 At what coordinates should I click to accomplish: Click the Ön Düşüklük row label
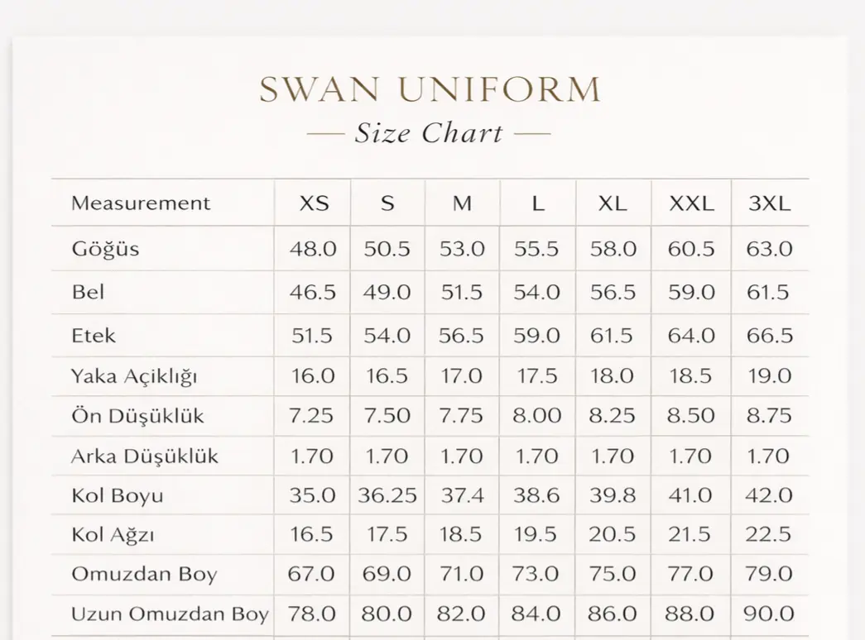click(137, 416)
